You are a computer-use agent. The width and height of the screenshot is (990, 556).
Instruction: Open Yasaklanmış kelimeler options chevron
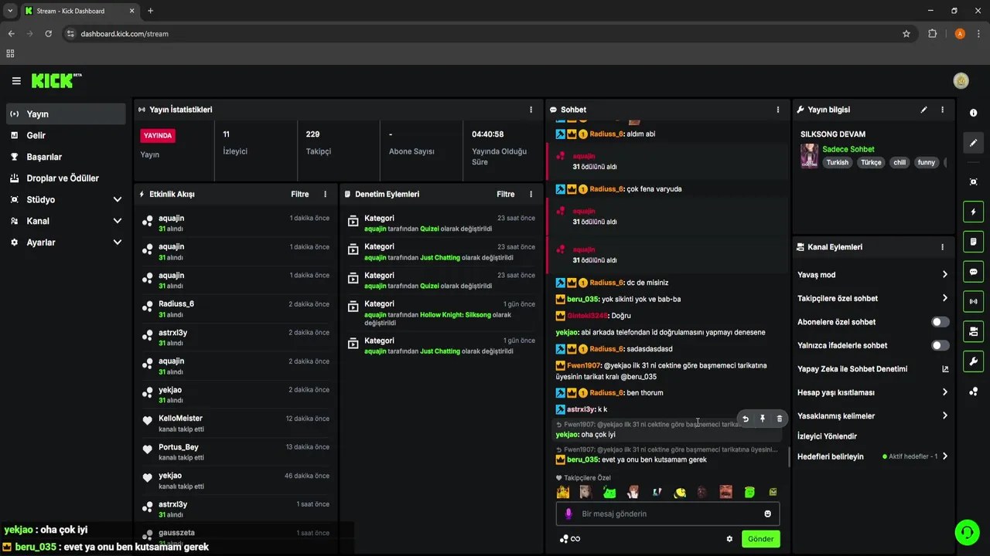944,415
